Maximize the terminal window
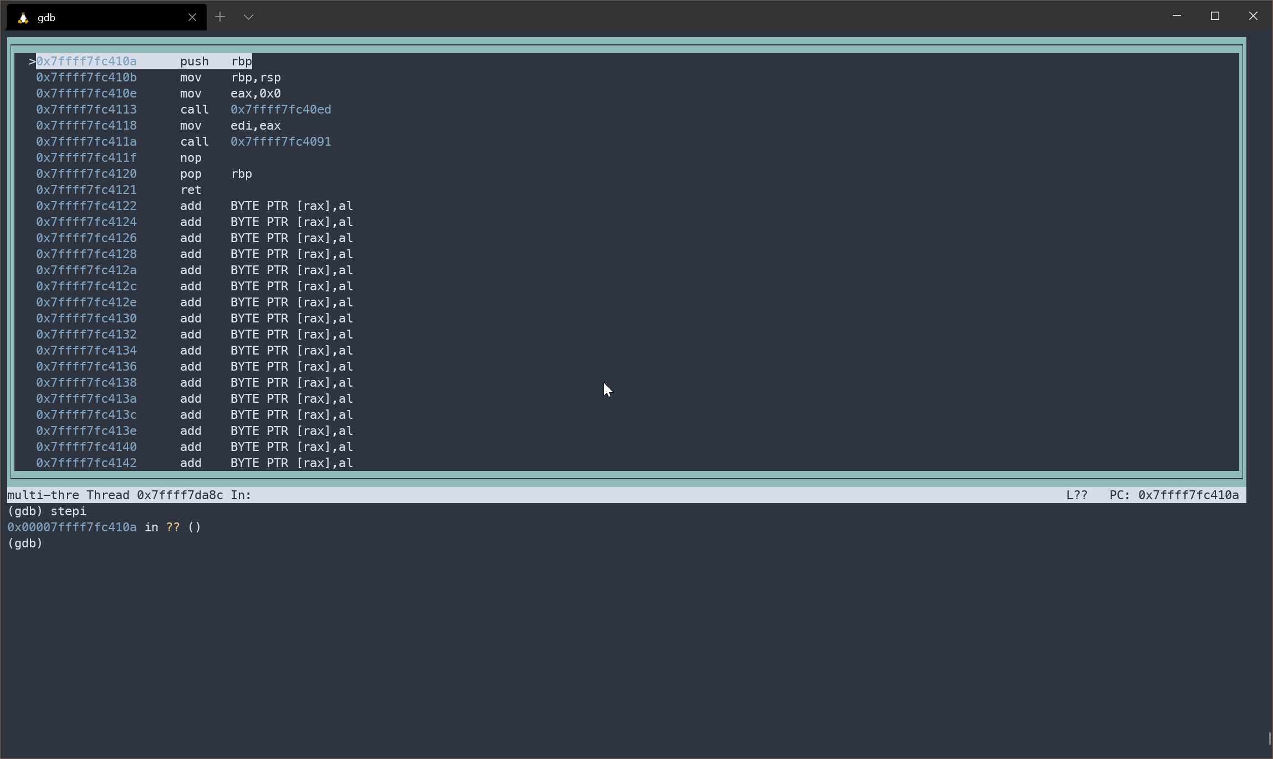Screen dimensions: 1273x759 pos(1215,16)
